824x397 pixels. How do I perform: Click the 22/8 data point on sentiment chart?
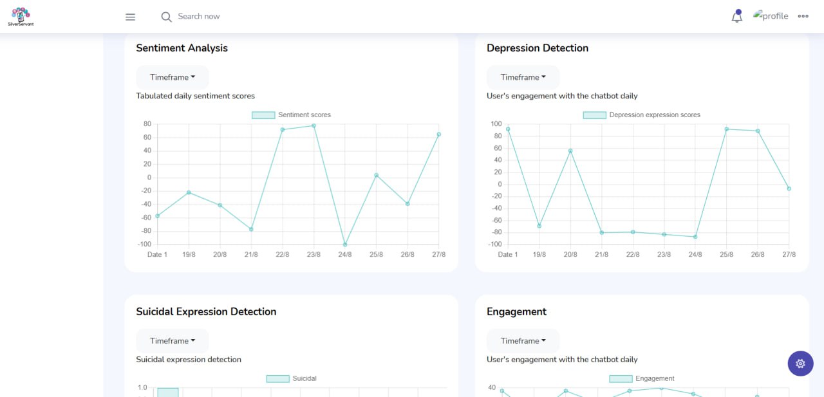tap(282, 130)
